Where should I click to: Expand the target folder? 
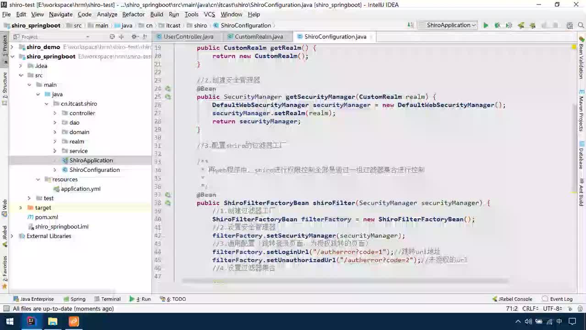pyautogui.click(x=21, y=208)
